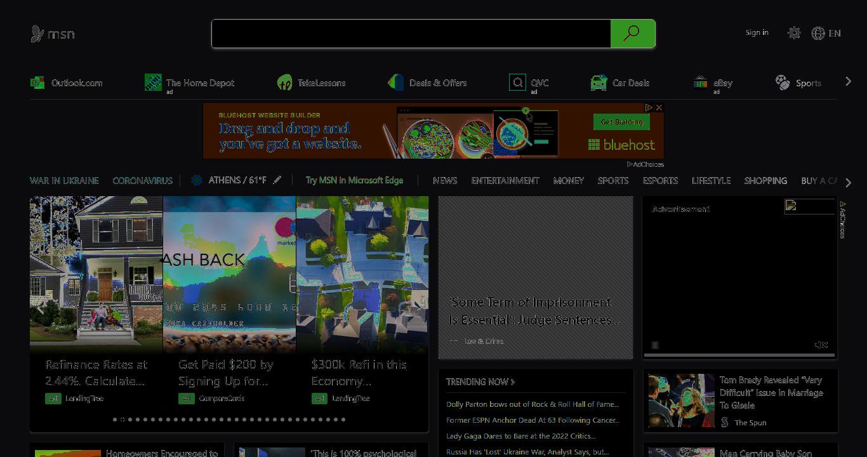Go to the previous carousel slide
Screen dimensions: 867x457
(x=41, y=307)
